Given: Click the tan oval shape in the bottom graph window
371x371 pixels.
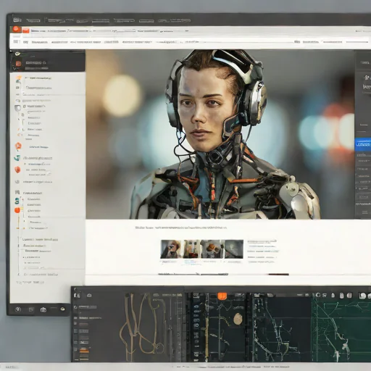Looking at the screenshot, I should pyautogui.click(x=238, y=319).
